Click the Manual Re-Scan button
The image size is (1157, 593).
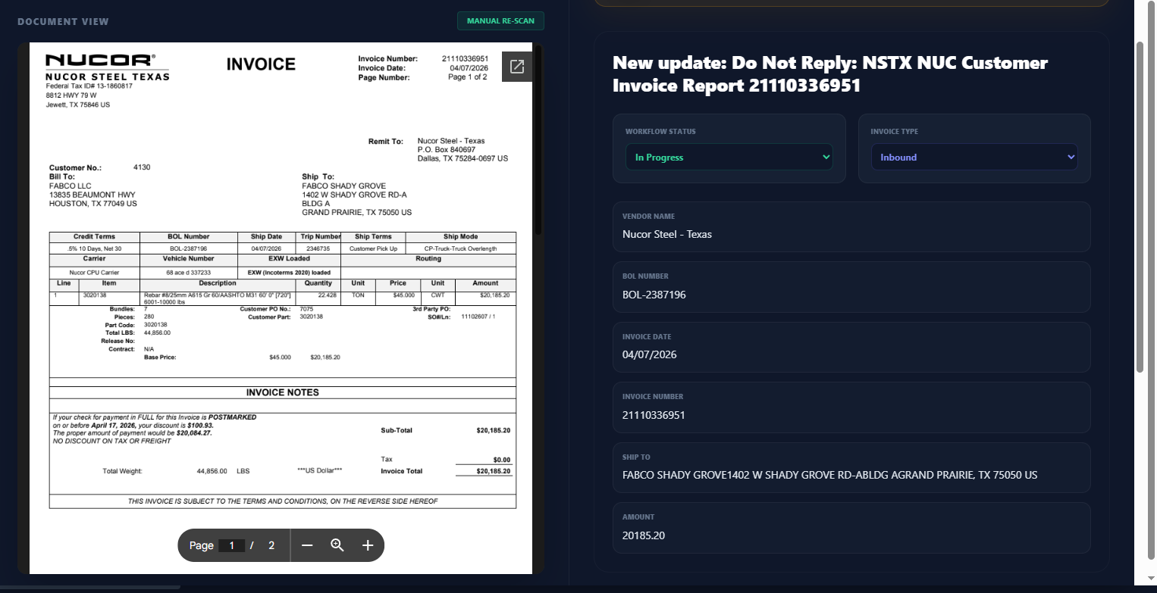500,21
